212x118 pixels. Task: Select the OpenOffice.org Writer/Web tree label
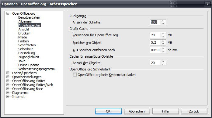[33, 85]
